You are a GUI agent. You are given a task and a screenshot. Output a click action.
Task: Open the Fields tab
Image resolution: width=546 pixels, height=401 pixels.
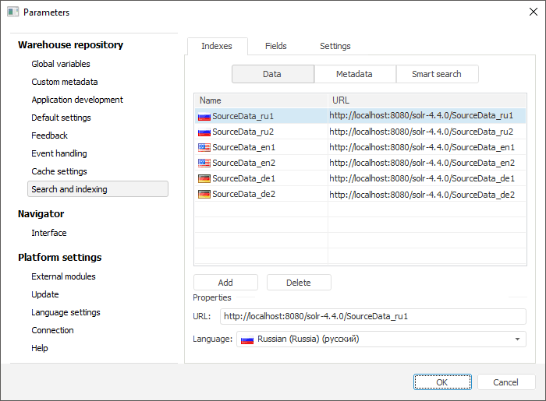[276, 46]
